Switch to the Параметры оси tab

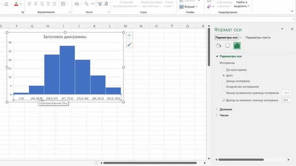226,37
